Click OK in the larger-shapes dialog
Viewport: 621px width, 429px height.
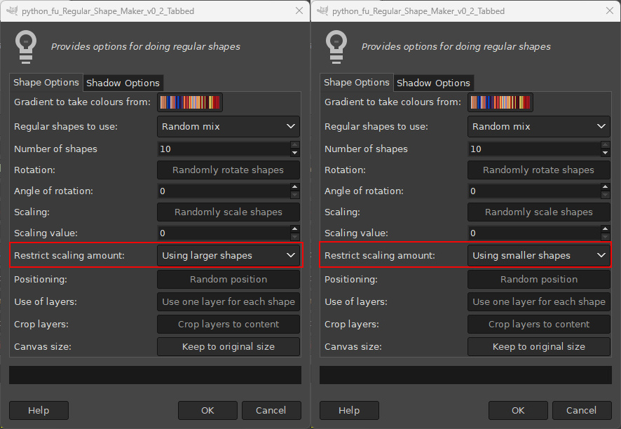click(207, 410)
